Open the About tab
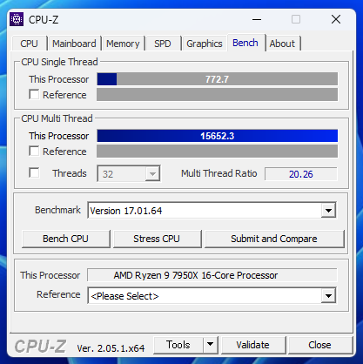Image resolution: width=363 pixels, height=364 pixels. [282, 44]
